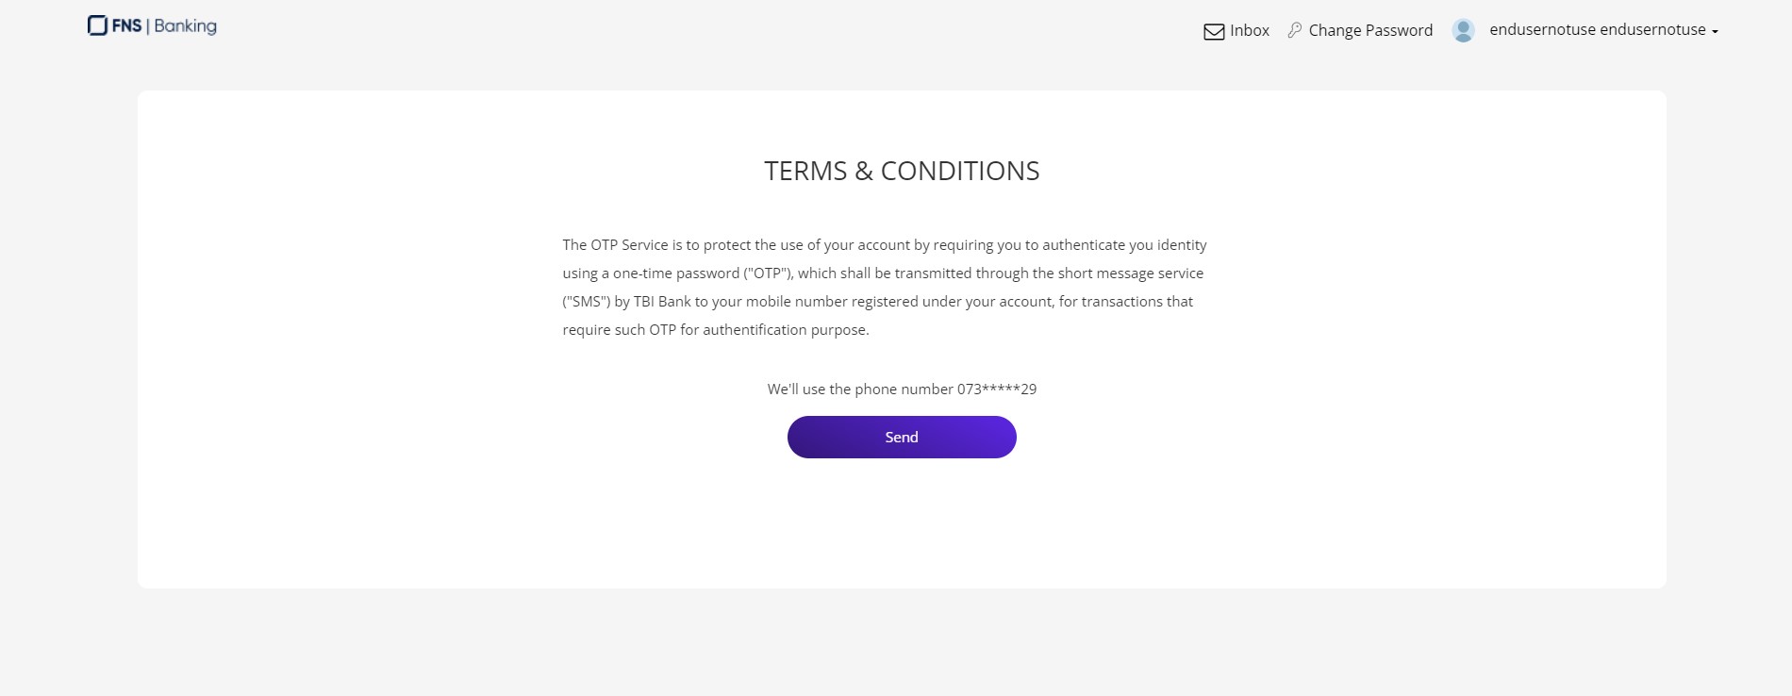Viewport: 1792px width, 696px height.
Task: Click the masked phone number 073*****29
Action: point(996,389)
